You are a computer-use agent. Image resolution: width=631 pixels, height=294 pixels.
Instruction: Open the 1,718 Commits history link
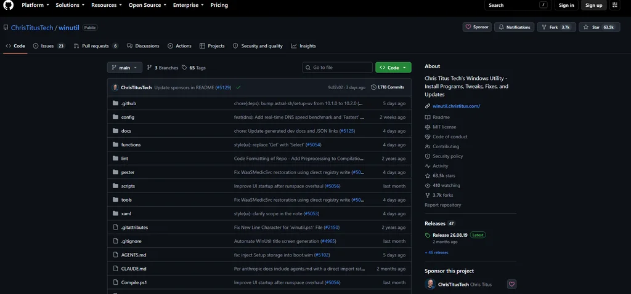[x=388, y=87]
